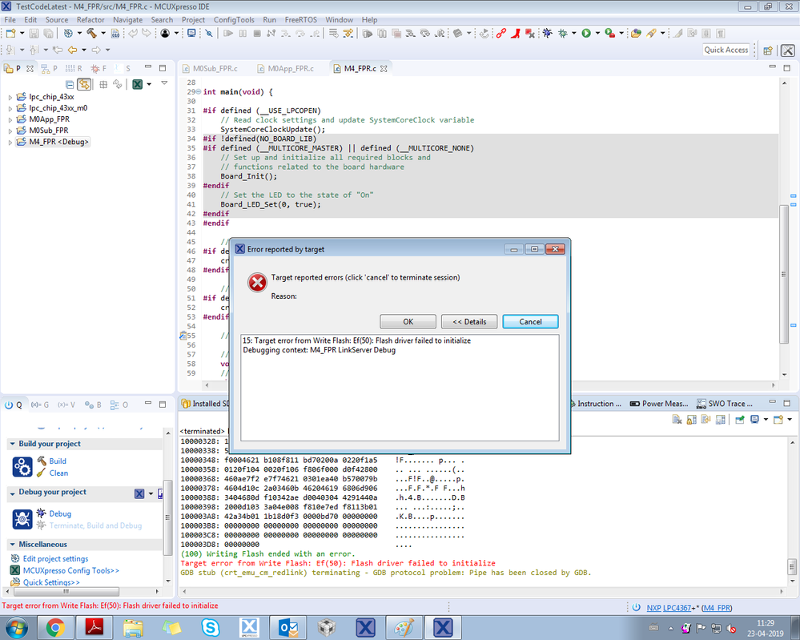Open the terminal monitor toolbar icon

point(191,33)
